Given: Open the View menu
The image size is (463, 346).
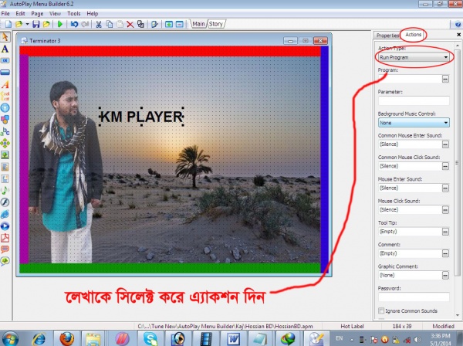Looking at the screenshot, I should point(56,14).
